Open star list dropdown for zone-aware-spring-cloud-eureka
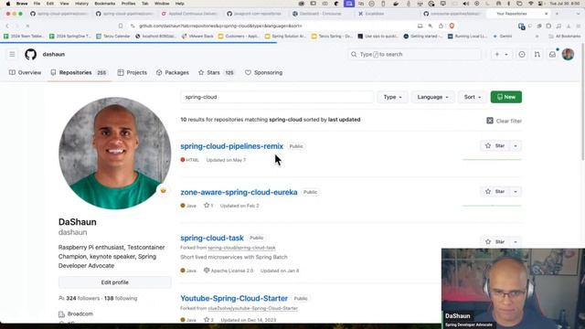 point(516,192)
